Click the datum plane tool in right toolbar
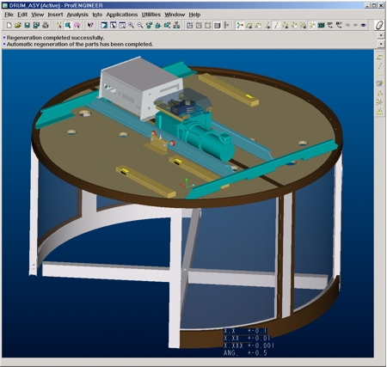The height and width of the screenshot is (367, 387). pos(379,57)
